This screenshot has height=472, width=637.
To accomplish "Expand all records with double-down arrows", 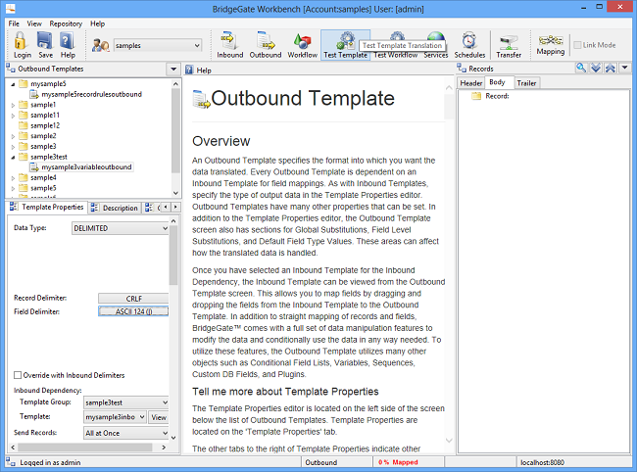I will click(x=596, y=68).
